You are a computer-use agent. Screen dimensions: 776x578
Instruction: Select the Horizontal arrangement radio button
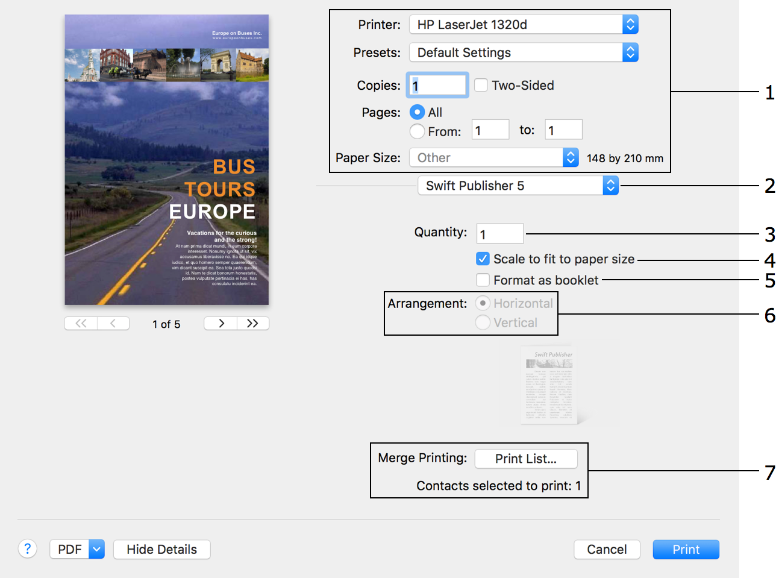[x=483, y=303]
